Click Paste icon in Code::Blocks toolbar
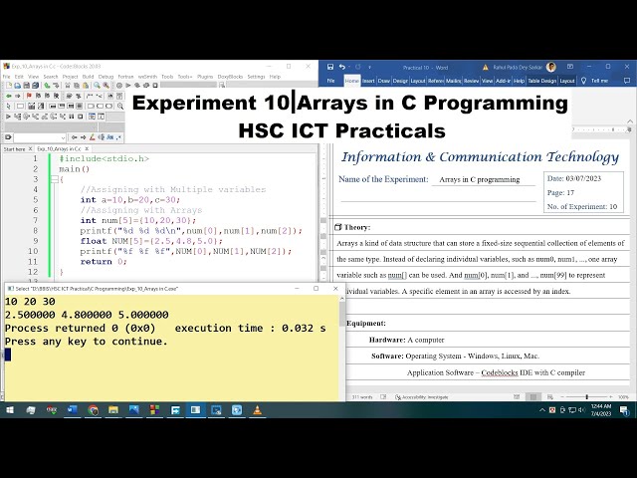The width and height of the screenshot is (637, 478). coord(86,86)
